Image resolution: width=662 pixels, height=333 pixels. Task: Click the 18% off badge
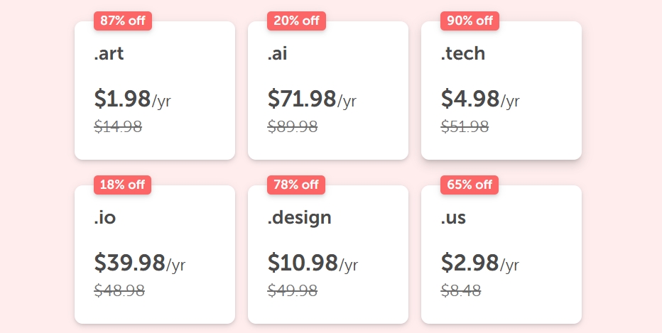tap(122, 185)
